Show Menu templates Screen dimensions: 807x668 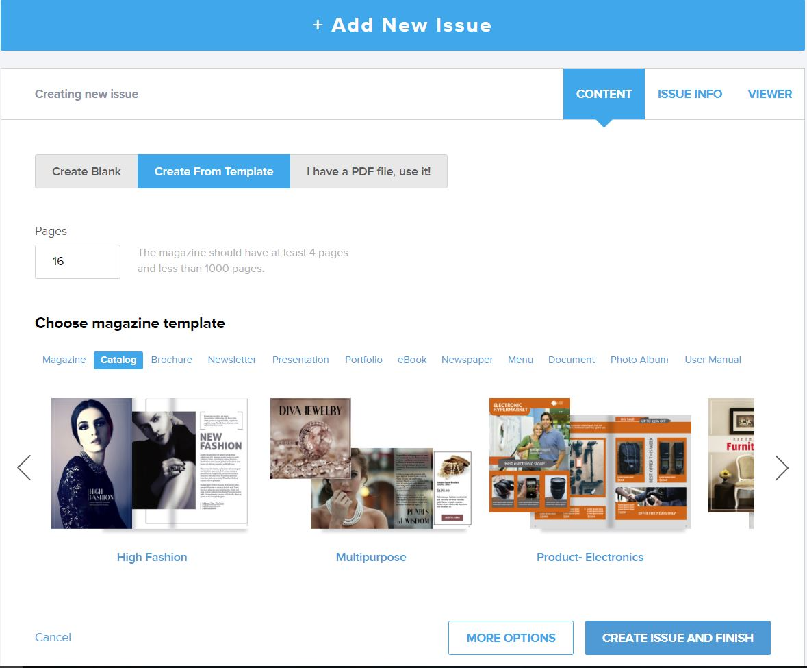[x=520, y=360]
